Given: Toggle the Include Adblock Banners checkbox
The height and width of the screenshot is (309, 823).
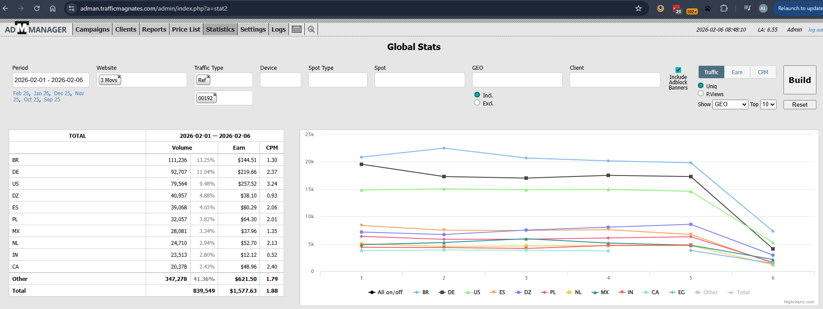Looking at the screenshot, I should click(678, 70).
